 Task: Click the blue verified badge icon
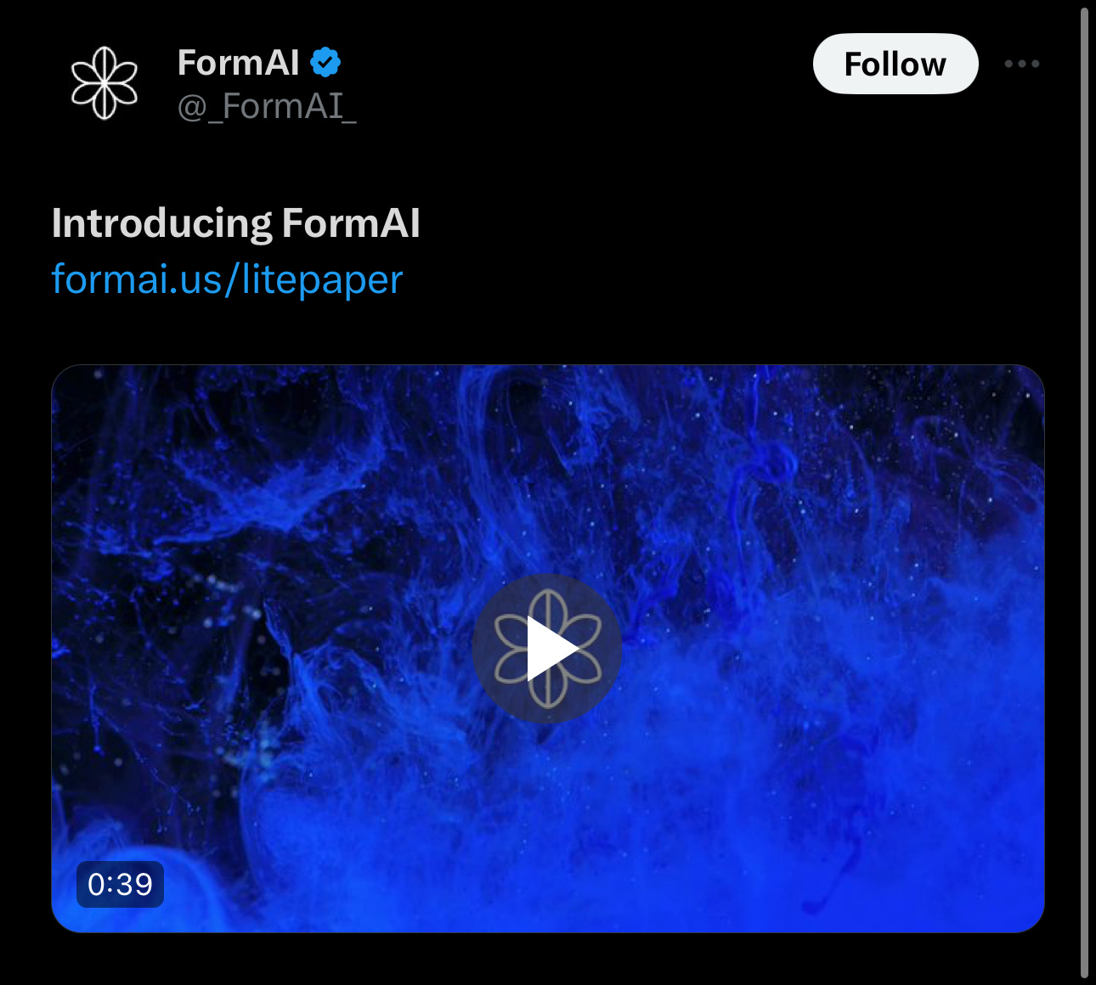click(x=325, y=63)
